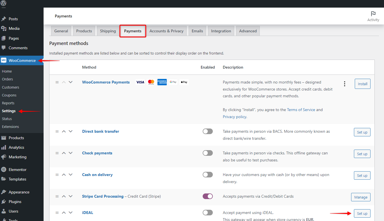Move Cash on delivery up

pos(64,175)
